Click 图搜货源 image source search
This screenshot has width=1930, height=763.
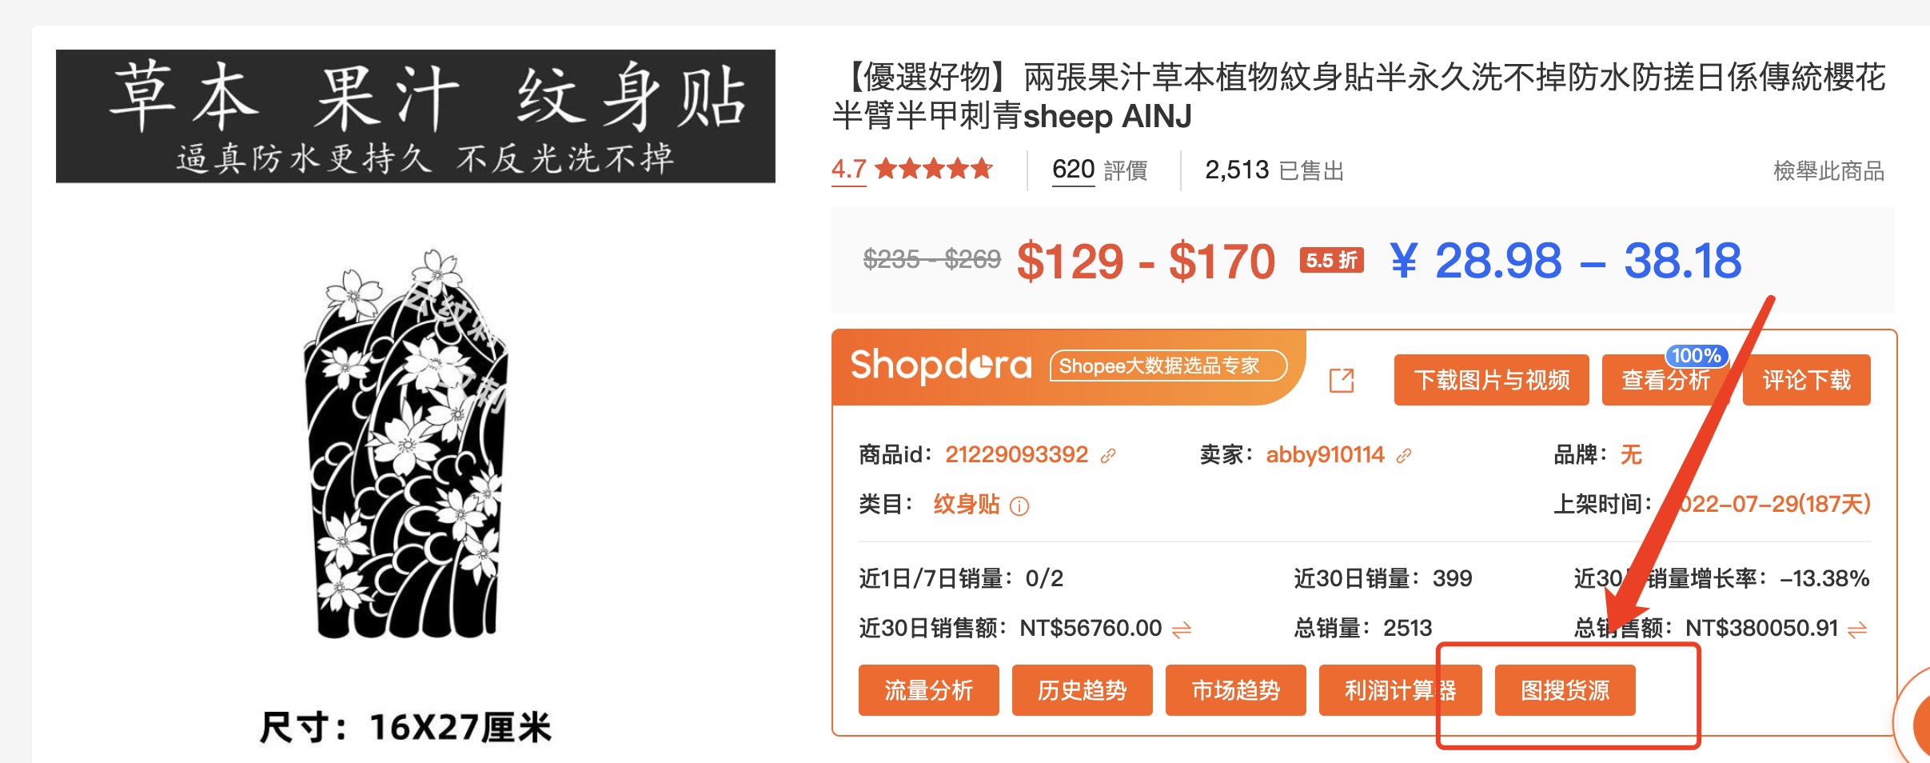pos(1565,690)
